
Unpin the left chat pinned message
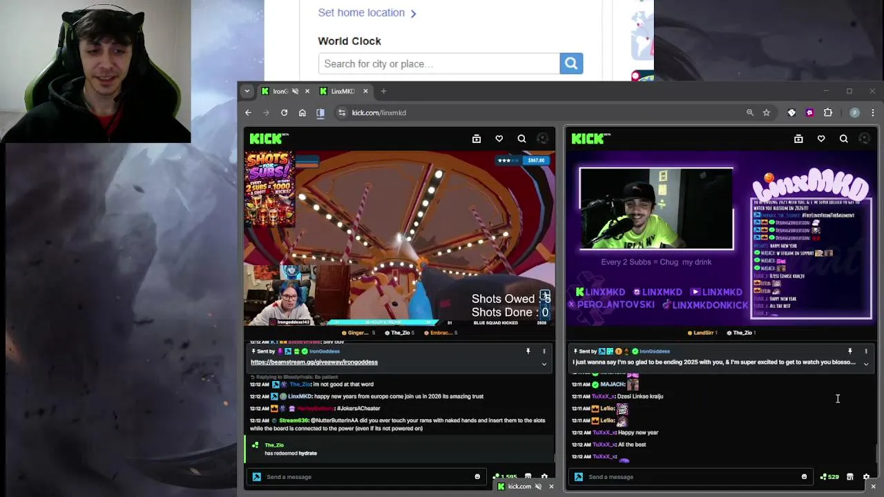[x=528, y=351]
